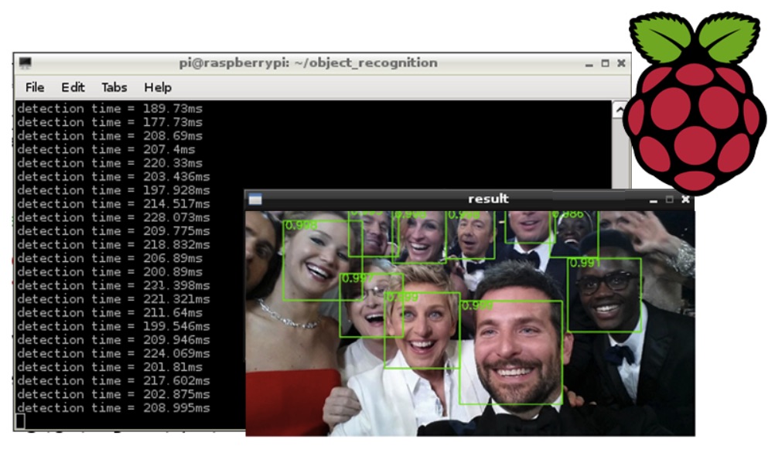This screenshot has width=775, height=456.
Task: Click the line 'detection time = 199.546ms'
Action: (114, 326)
